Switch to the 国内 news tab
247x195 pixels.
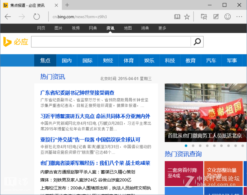click(x=67, y=60)
